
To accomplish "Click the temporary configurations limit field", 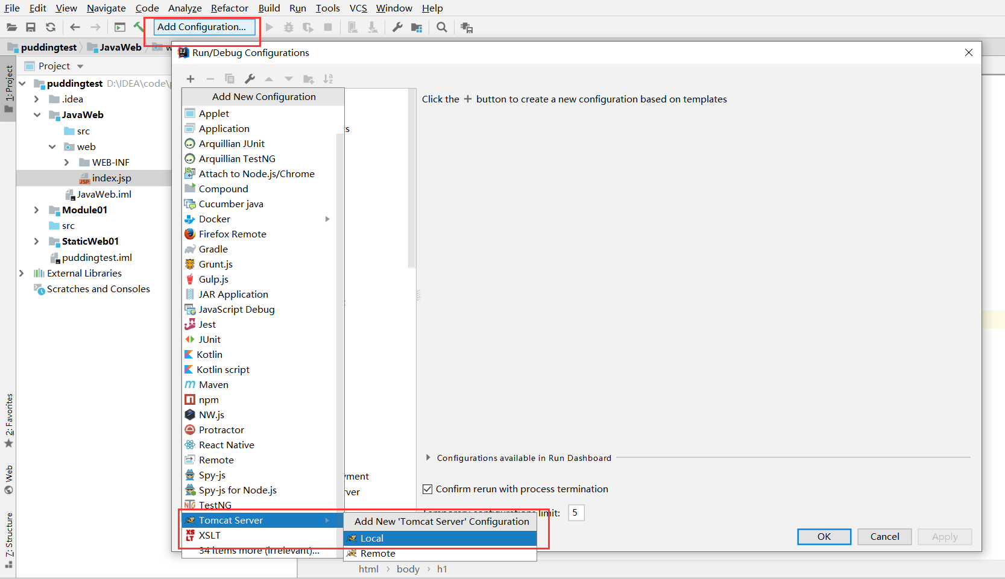I will [576, 513].
